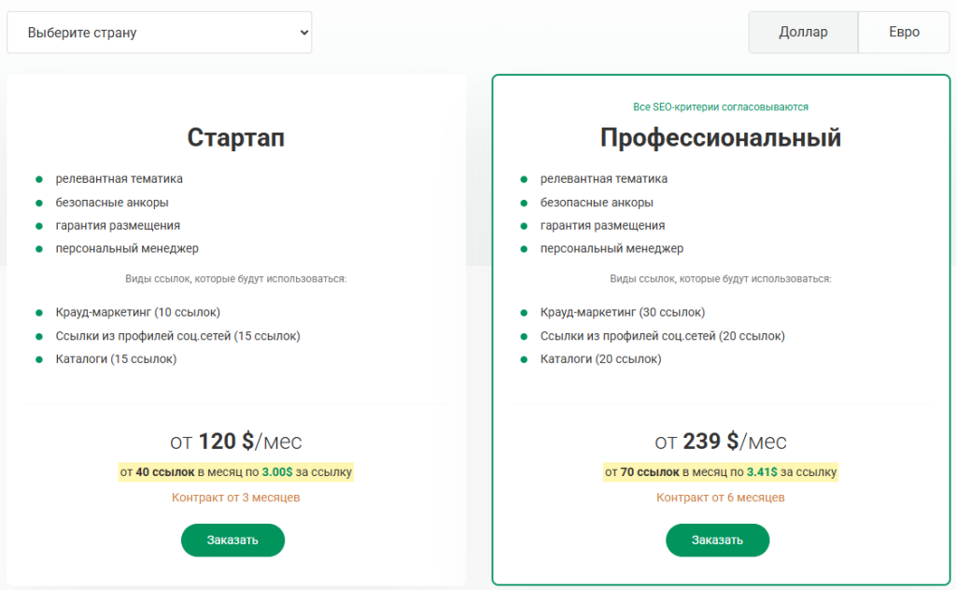Switch currency to Евро
This screenshot has width=956, height=590.
904,33
